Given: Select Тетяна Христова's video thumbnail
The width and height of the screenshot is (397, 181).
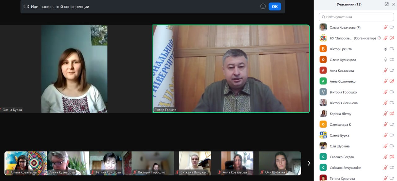Looking at the screenshot, I should [110, 163].
